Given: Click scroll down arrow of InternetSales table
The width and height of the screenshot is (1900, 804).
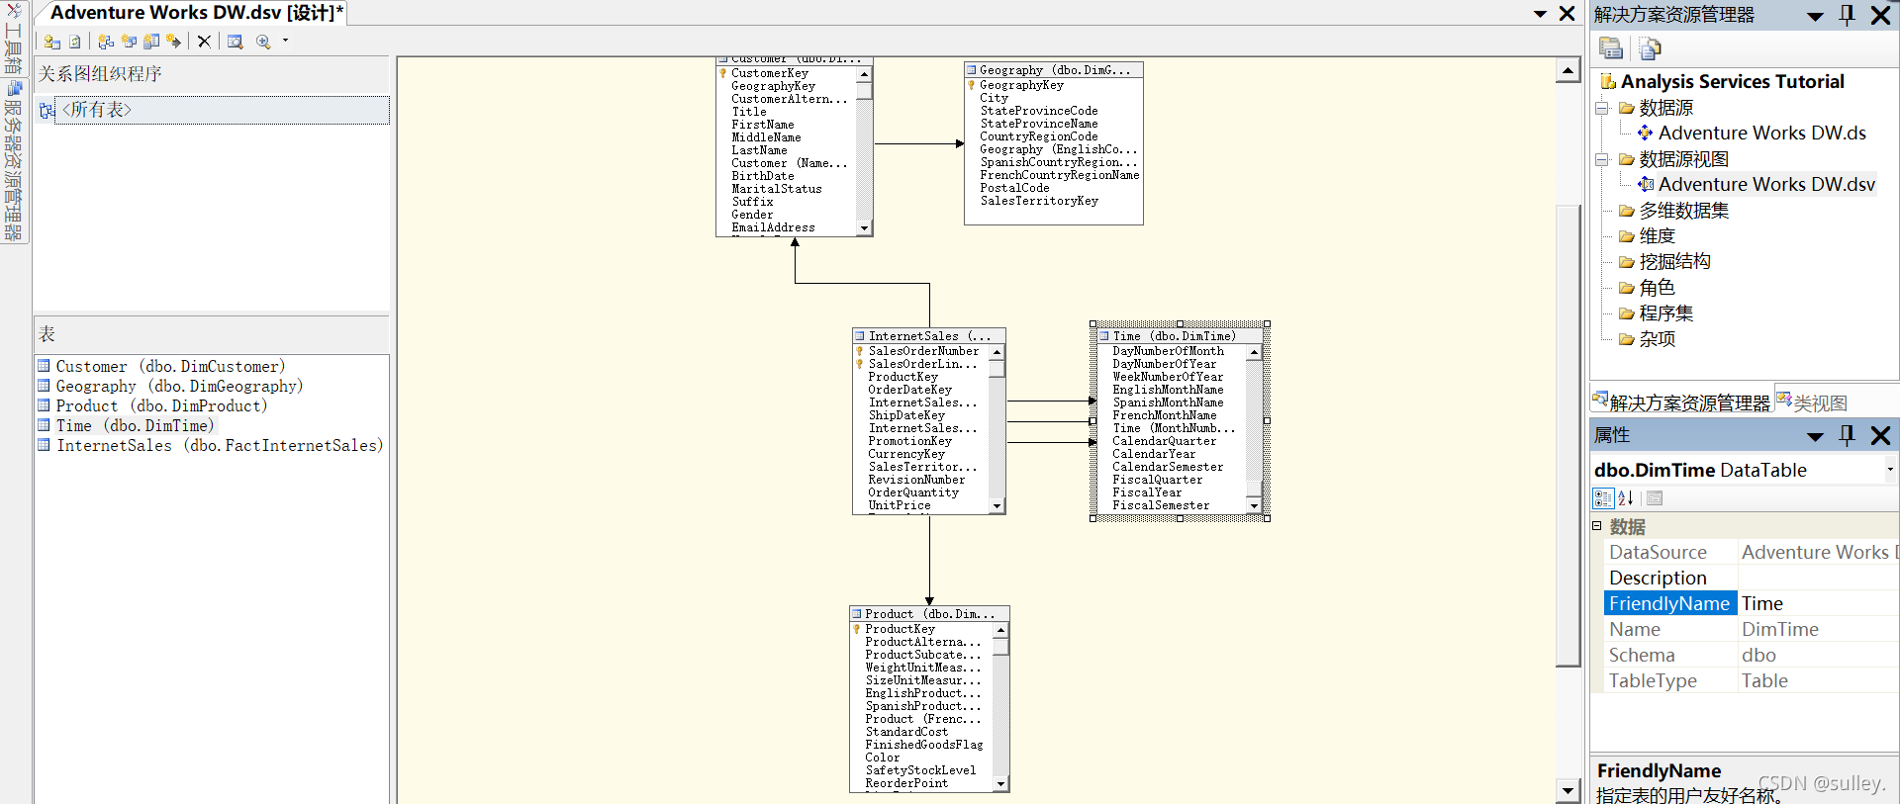Looking at the screenshot, I should 997,506.
